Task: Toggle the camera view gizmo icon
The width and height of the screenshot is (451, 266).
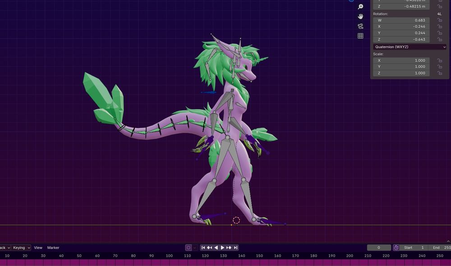Action: point(360,26)
